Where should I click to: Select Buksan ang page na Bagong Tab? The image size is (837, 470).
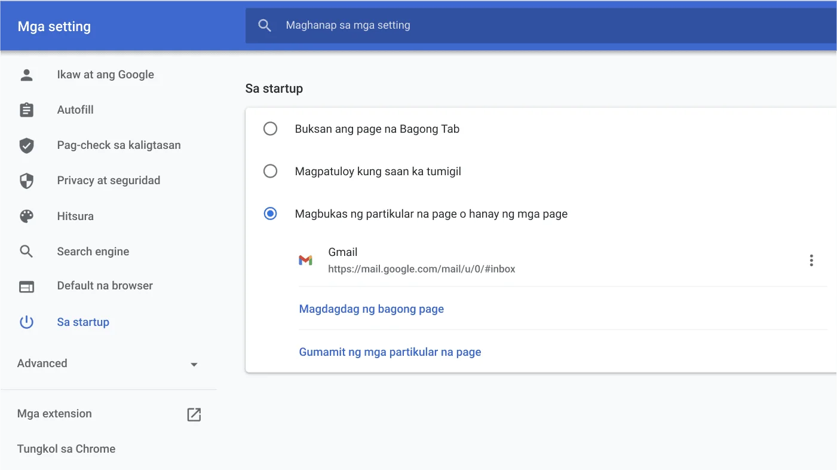click(x=271, y=129)
